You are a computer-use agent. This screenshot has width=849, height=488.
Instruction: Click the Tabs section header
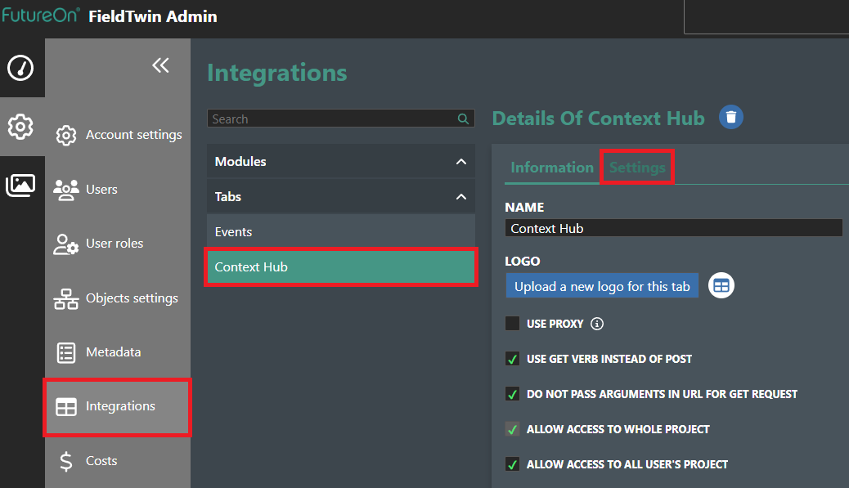click(340, 196)
